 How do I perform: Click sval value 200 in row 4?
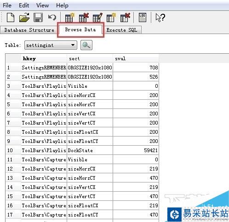point(136,95)
